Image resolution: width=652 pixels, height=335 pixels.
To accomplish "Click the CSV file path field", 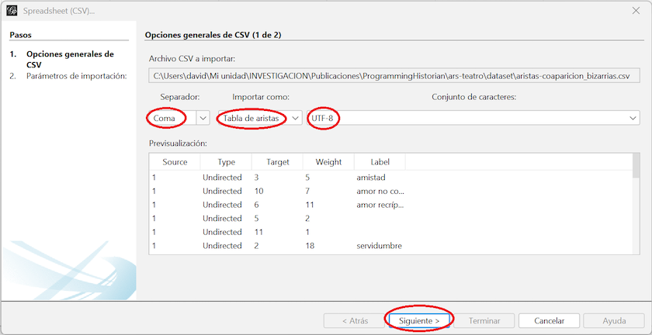I will coord(396,76).
